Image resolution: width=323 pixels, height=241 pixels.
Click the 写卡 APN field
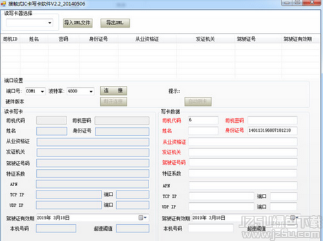243,185
